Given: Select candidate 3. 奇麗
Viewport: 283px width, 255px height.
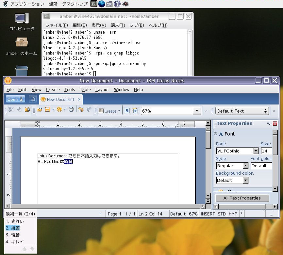Looking at the screenshot, I should [x=13, y=235].
